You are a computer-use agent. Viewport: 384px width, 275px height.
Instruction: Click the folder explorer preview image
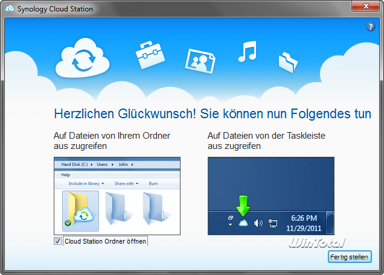point(117,196)
